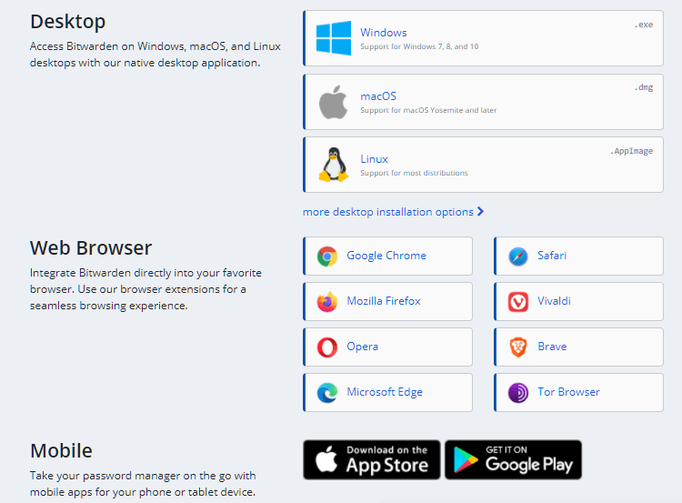Screen dimensions: 682x503
Task: Click the Safari compass icon
Action: point(518,257)
